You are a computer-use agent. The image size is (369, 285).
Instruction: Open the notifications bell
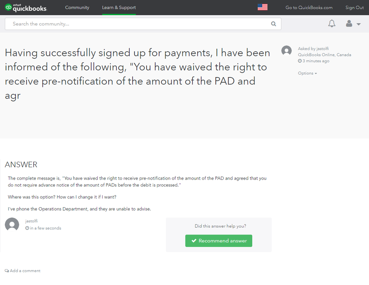(x=332, y=24)
